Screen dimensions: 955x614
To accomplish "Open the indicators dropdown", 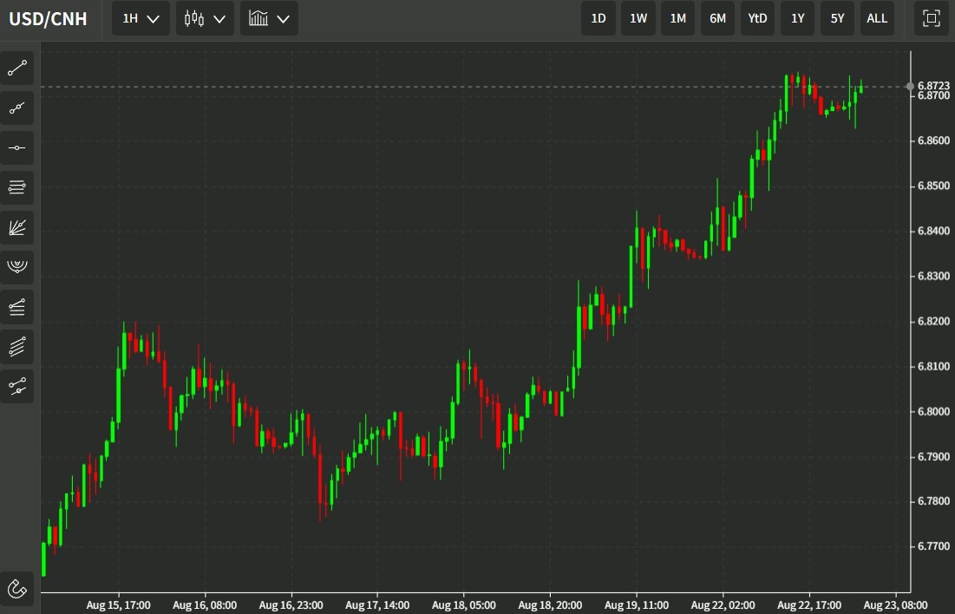I will pyautogui.click(x=269, y=18).
